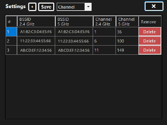This screenshot has height=125, width=167.
Task: Select 5 GHz channel cell with value 149
Action: [127, 50]
